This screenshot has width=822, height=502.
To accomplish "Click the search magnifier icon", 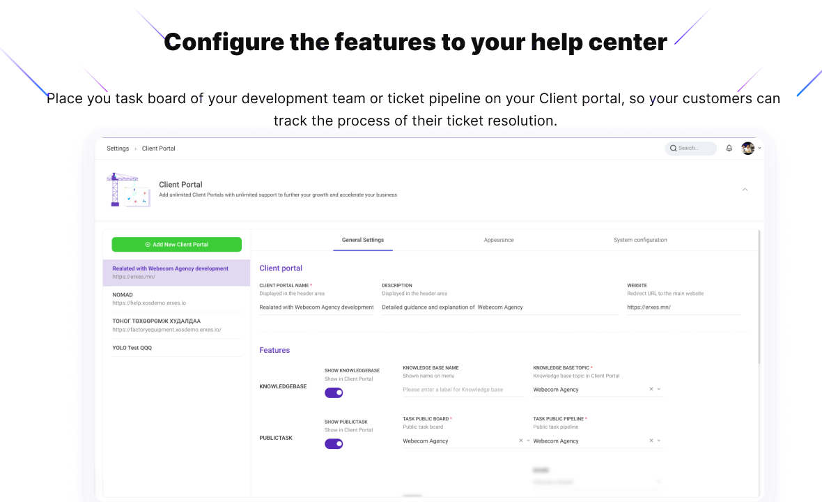I will pos(673,148).
